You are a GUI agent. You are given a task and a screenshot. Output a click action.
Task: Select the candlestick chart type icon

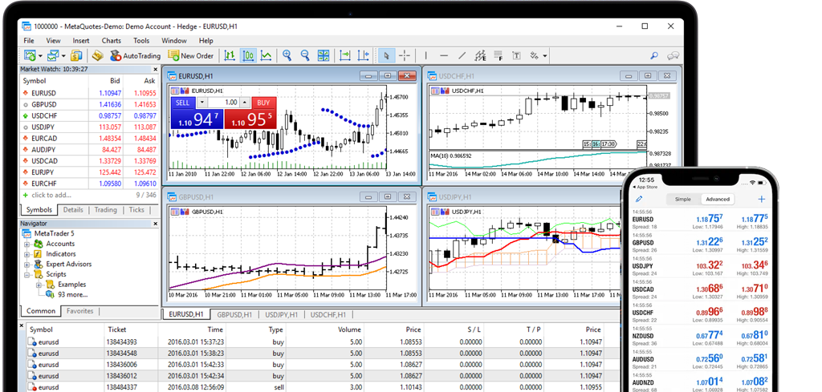click(248, 55)
